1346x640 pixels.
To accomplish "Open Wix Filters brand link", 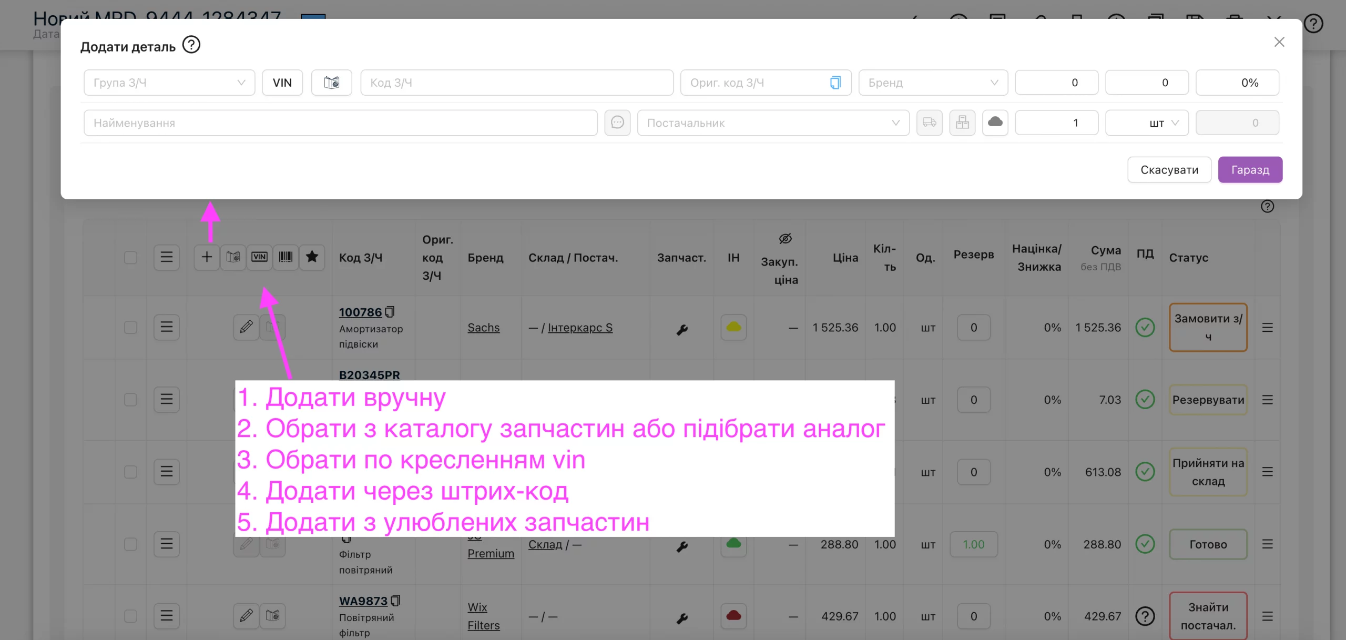I will click(x=483, y=616).
